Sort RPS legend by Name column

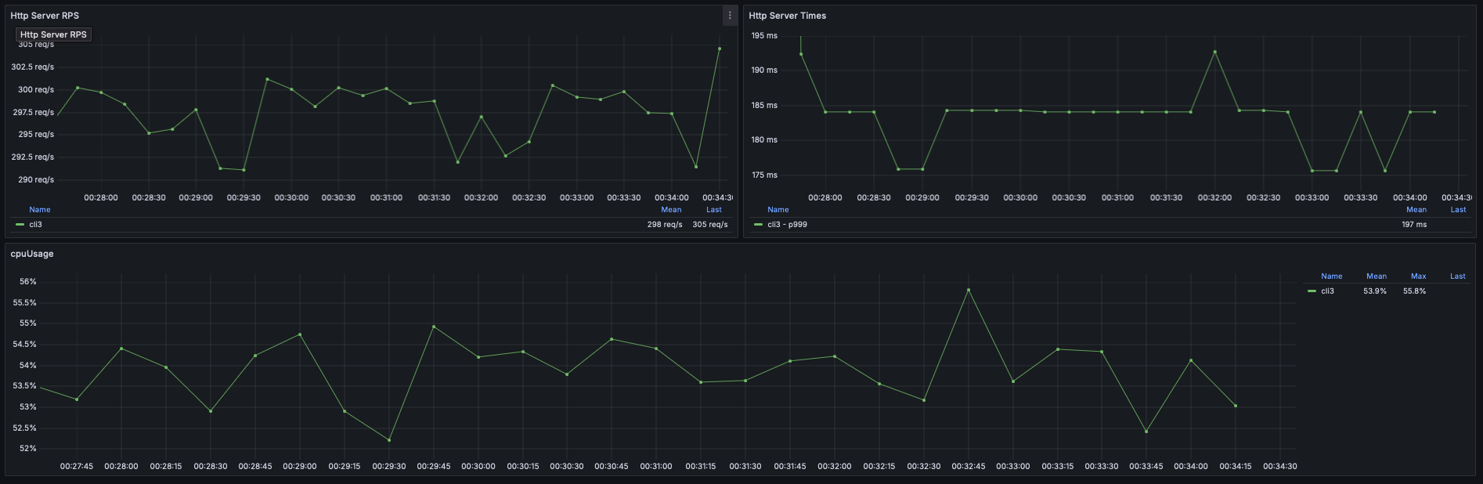point(40,210)
